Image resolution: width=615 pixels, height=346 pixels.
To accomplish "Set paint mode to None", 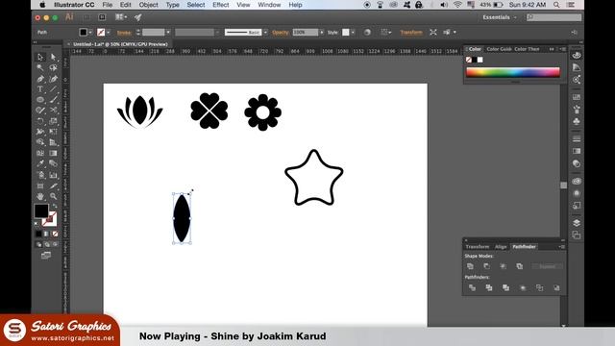I will [x=55, y=234].
